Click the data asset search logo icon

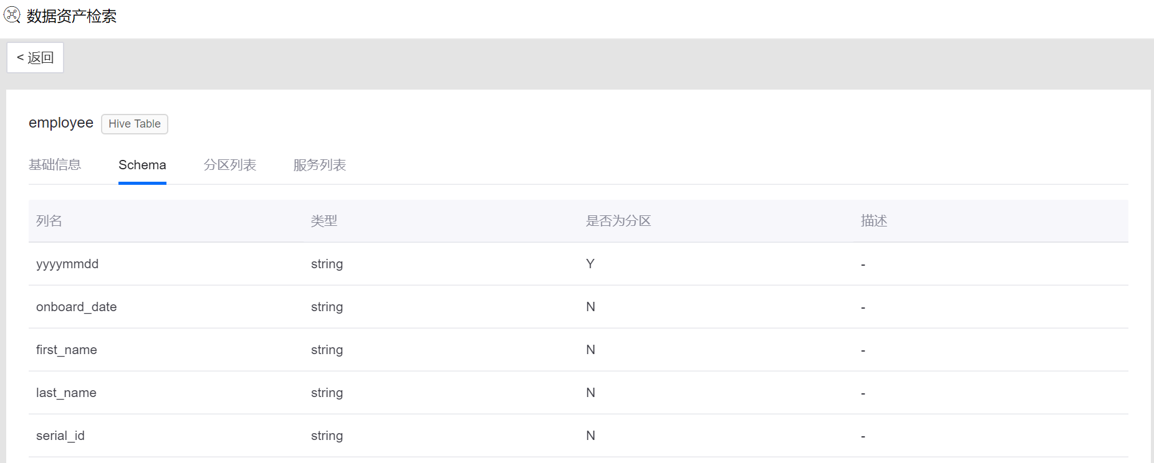(x=12, y=14)
